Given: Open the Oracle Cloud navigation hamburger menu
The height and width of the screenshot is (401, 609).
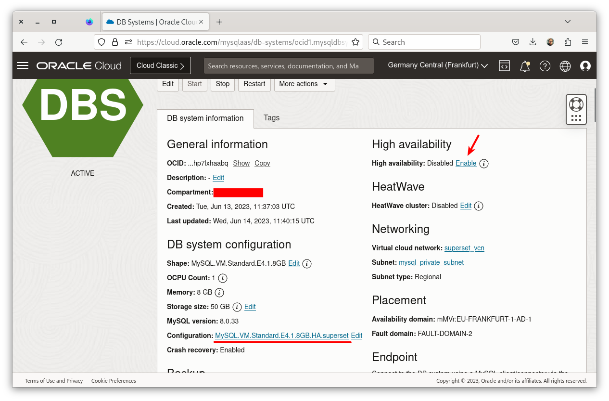Looking at the screenshot, I should click(x=23, y=65).
